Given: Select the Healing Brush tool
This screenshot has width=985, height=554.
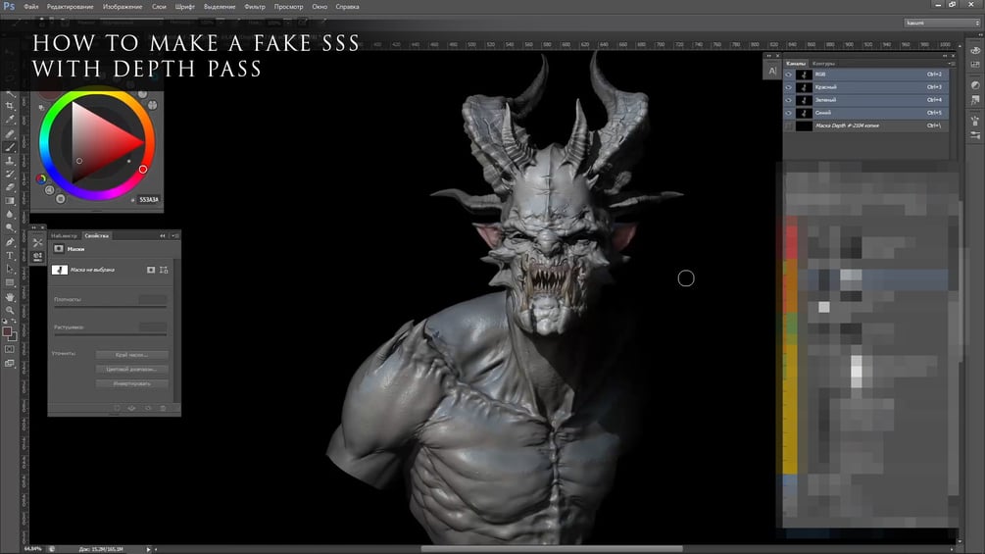Looking at the screenshot, I should coord(10,133).
